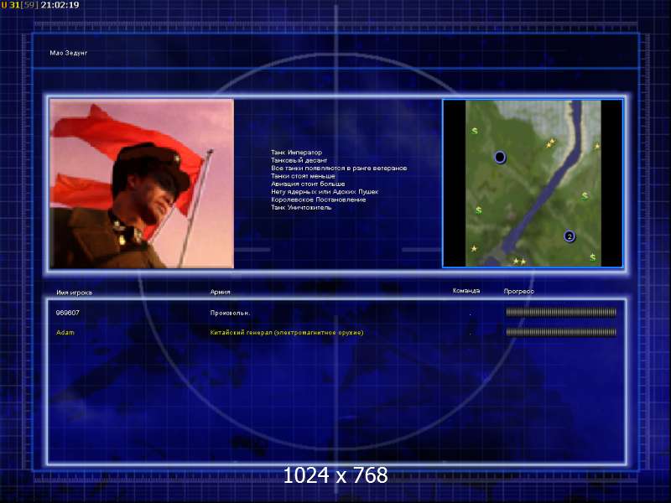Select player name '969807'
671x503 pixels.
[68, 313]
